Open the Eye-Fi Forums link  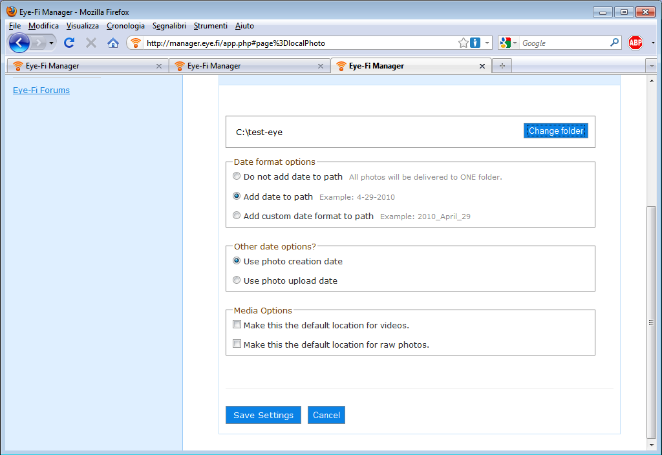point(41,90)
